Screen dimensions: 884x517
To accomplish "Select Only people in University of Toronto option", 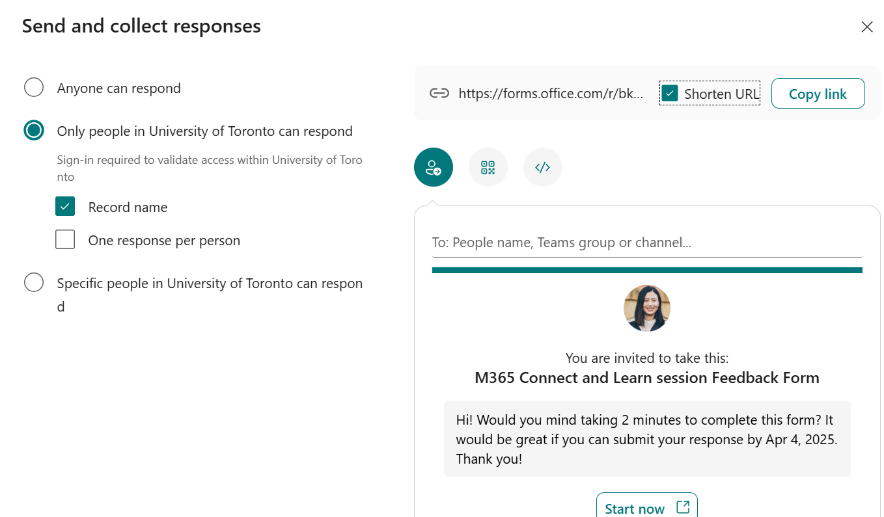I will (x=34, y=131).
